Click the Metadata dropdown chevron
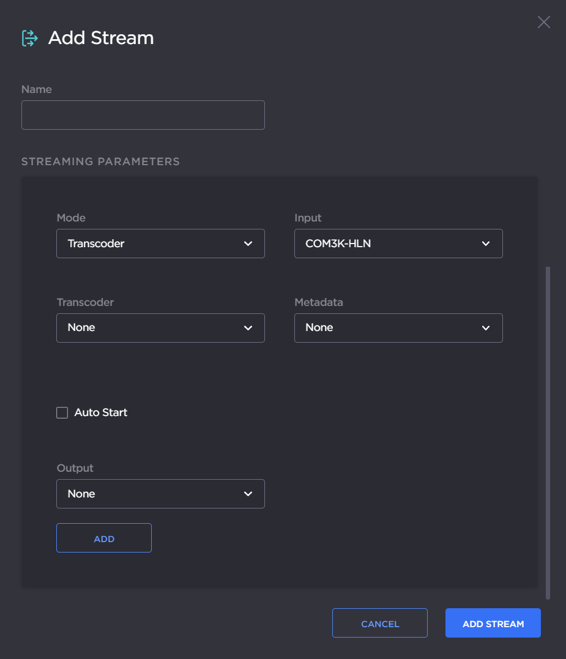This screenshot has width=566, height=659. coord(486,328)
